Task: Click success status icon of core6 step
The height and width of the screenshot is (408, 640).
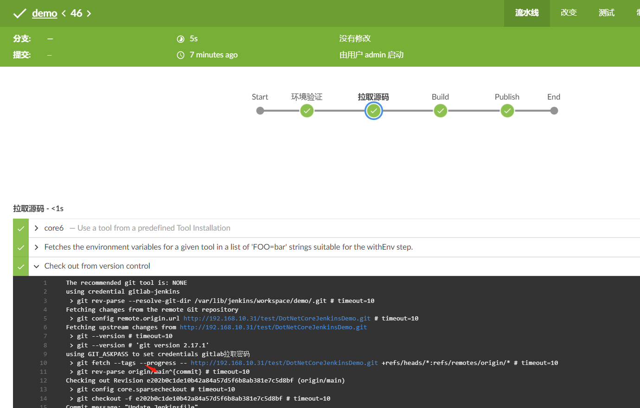Action: pos(21,228)
